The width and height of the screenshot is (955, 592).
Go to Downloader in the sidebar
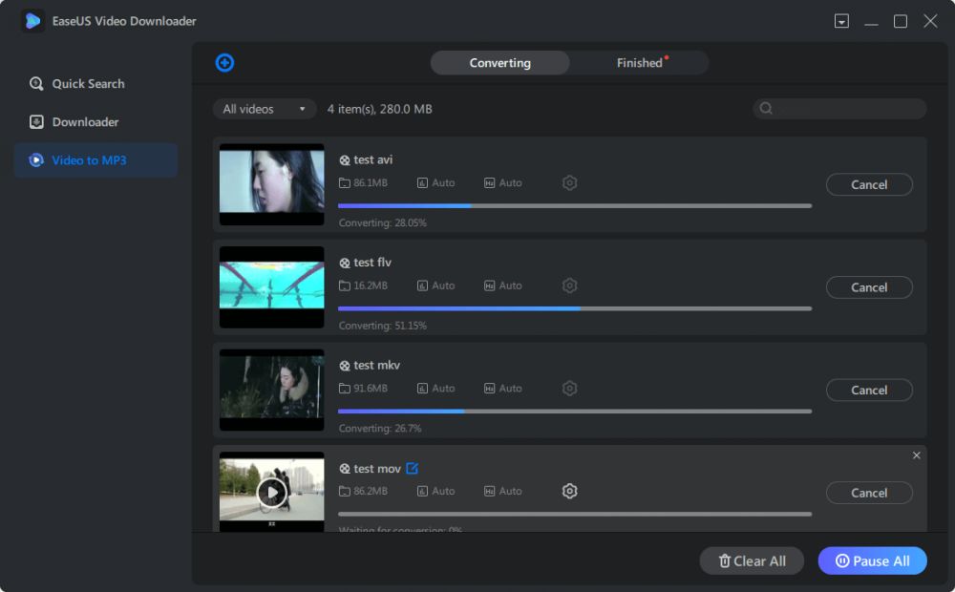tap(85, 122)
